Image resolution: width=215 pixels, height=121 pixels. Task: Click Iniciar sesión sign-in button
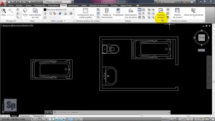tap(168, 2)
